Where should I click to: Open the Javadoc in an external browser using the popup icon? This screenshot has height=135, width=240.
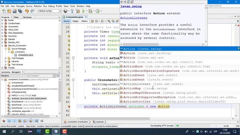pos(129,2)
